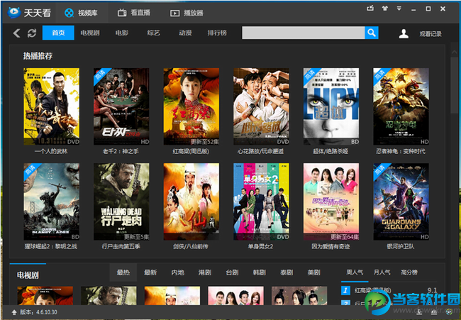The height and width of the screenshot is (320, 461).
Task: Open the Walking Dead 行尸走肉 poster
Action: click(121, 202)
